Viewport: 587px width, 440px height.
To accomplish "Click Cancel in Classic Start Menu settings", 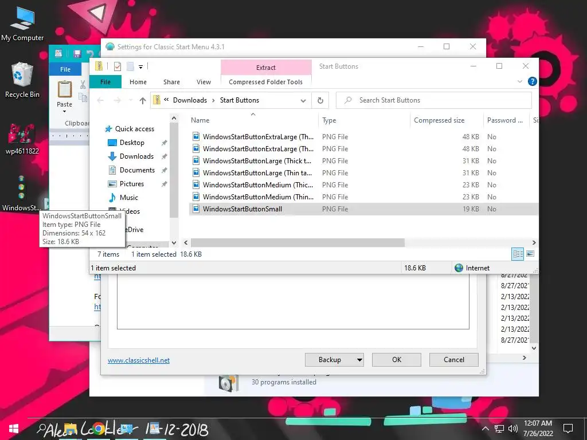I will point(454,360).
